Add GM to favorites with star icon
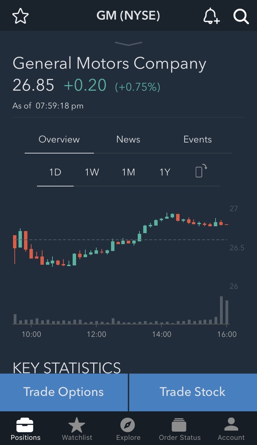 click(21, 16)
